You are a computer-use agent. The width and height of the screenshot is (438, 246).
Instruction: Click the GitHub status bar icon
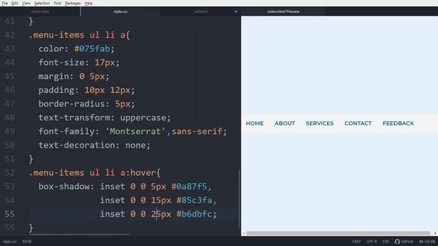pyautogui.click(x=404, y=241)
